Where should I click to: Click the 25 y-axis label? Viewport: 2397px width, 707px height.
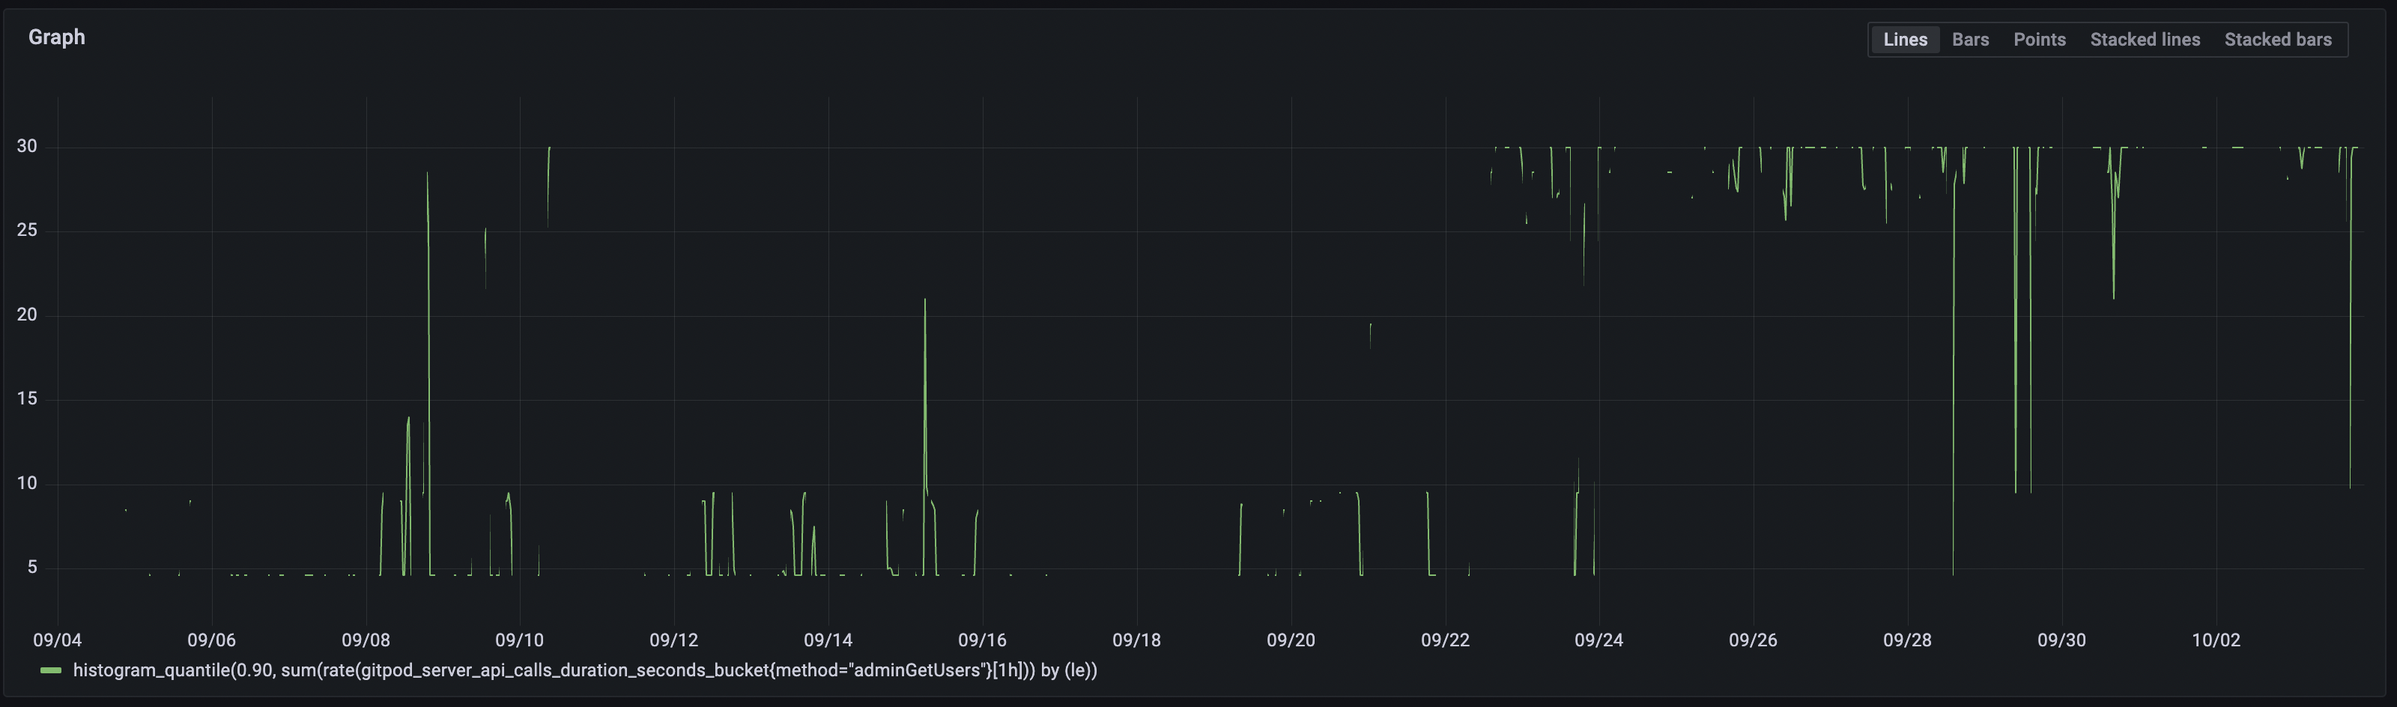point(27,230)
